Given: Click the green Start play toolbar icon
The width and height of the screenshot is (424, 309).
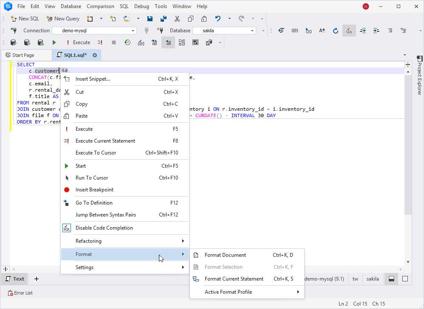Looking at the screenshot, I should (54, 42).
